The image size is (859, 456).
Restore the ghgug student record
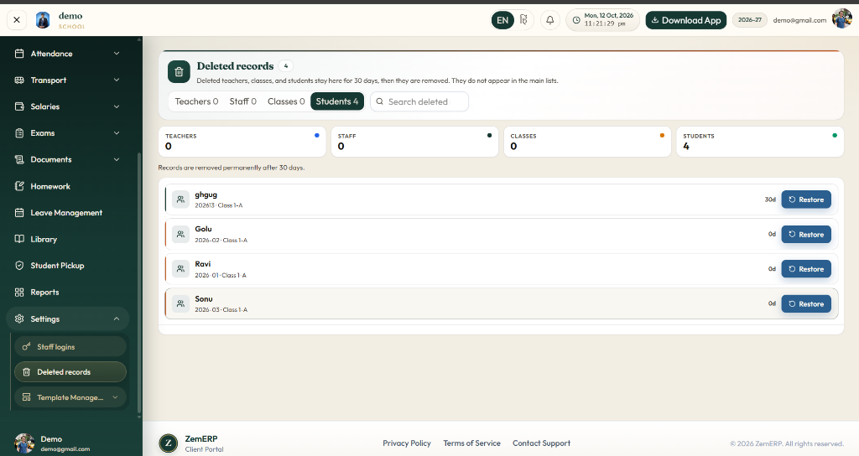tap(806, 199)
